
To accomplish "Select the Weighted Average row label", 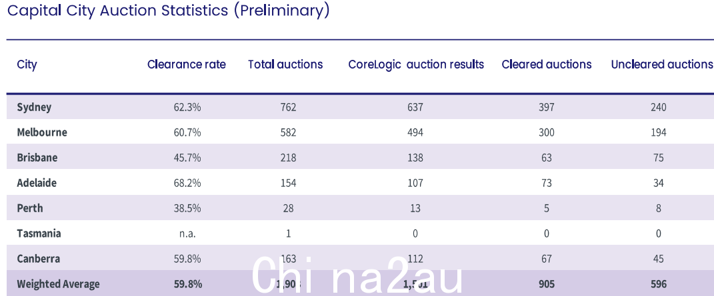I will coord(58,284).
